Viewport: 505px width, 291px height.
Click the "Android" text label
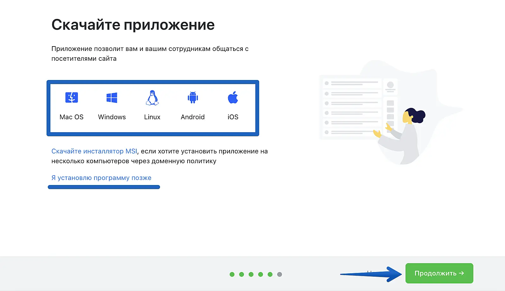[193, 117]
